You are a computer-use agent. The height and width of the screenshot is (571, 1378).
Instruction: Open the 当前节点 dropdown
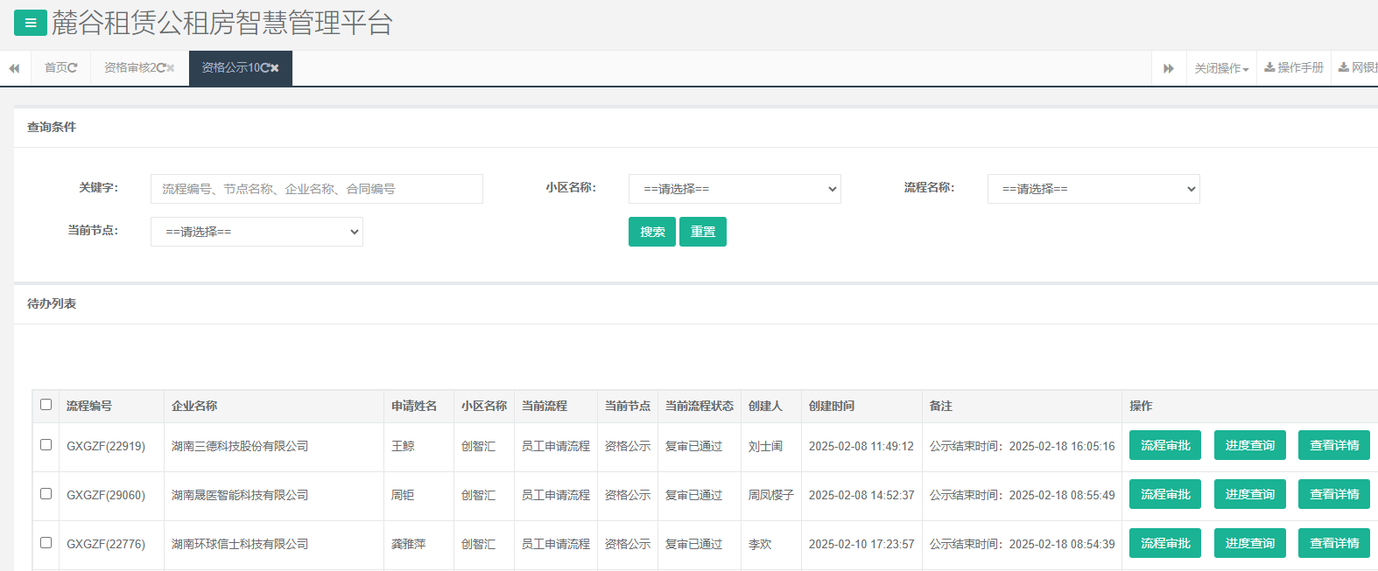(257, 232)
